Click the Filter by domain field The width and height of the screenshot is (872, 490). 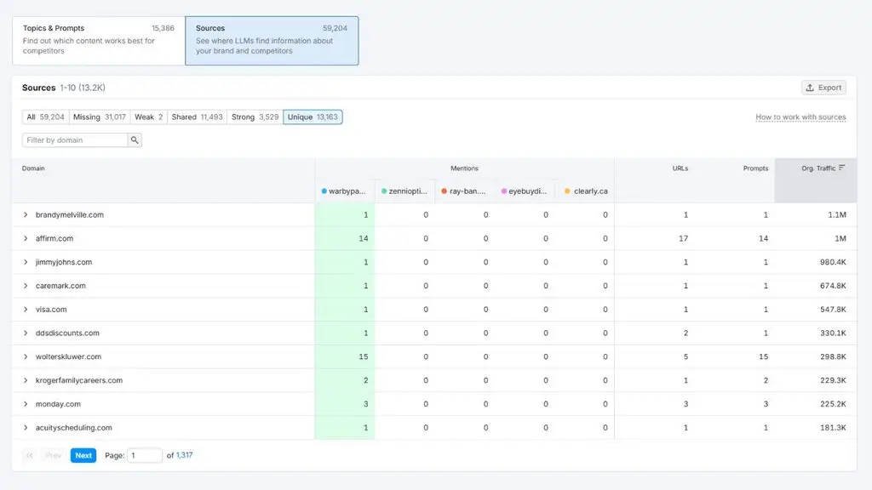[75, 140]
